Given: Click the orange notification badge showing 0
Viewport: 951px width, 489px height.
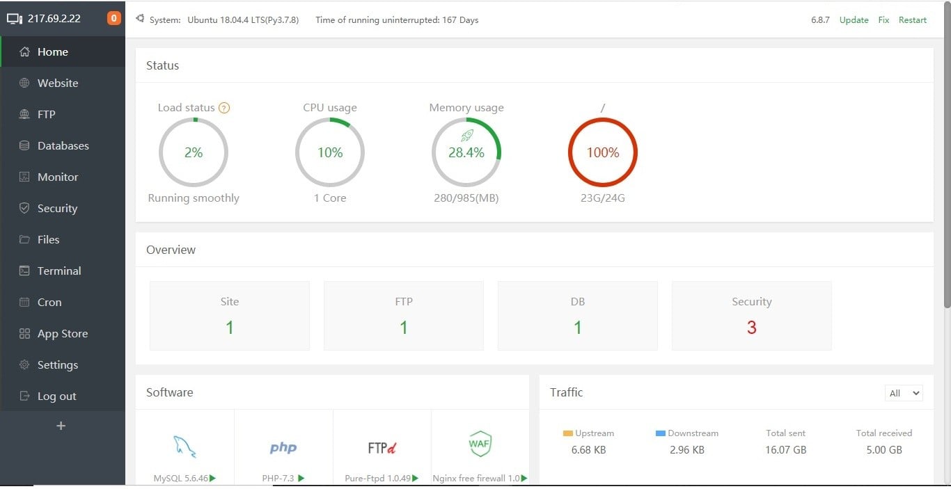Looking at the screenshot, I should pos(114,18).
